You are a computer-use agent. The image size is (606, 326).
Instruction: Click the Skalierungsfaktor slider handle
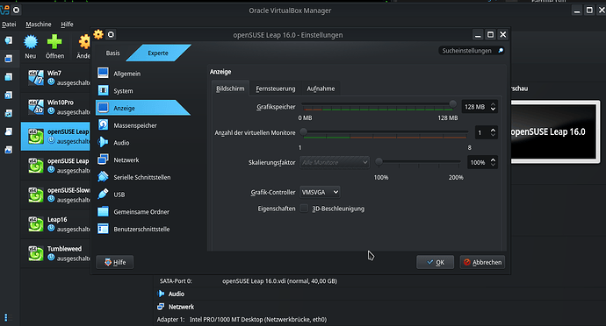coord(379,161)
